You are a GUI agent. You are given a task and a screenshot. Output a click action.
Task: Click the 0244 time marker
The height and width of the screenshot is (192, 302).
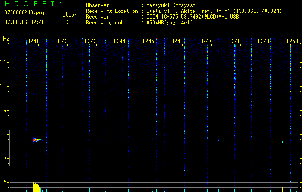click(120, 41)
